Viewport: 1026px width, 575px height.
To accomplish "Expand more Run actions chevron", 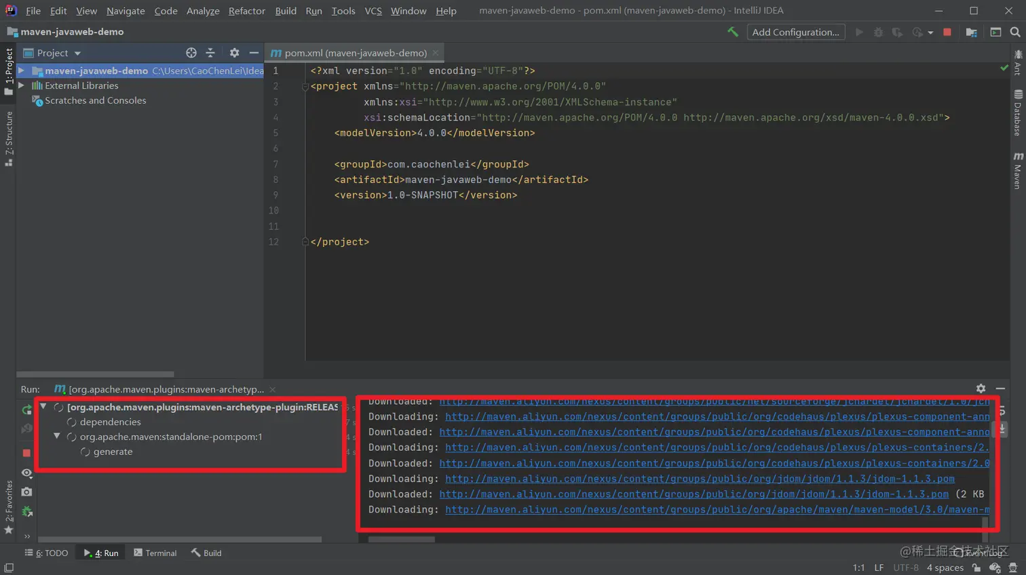I will tap(27, 536).
